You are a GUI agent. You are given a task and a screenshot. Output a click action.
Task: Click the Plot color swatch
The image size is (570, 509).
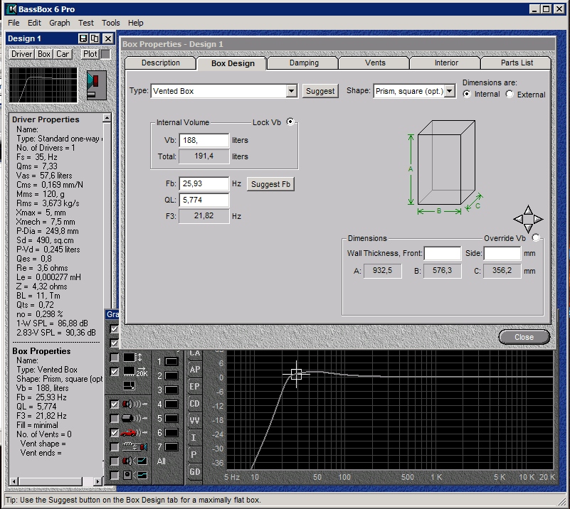[105, 54]
